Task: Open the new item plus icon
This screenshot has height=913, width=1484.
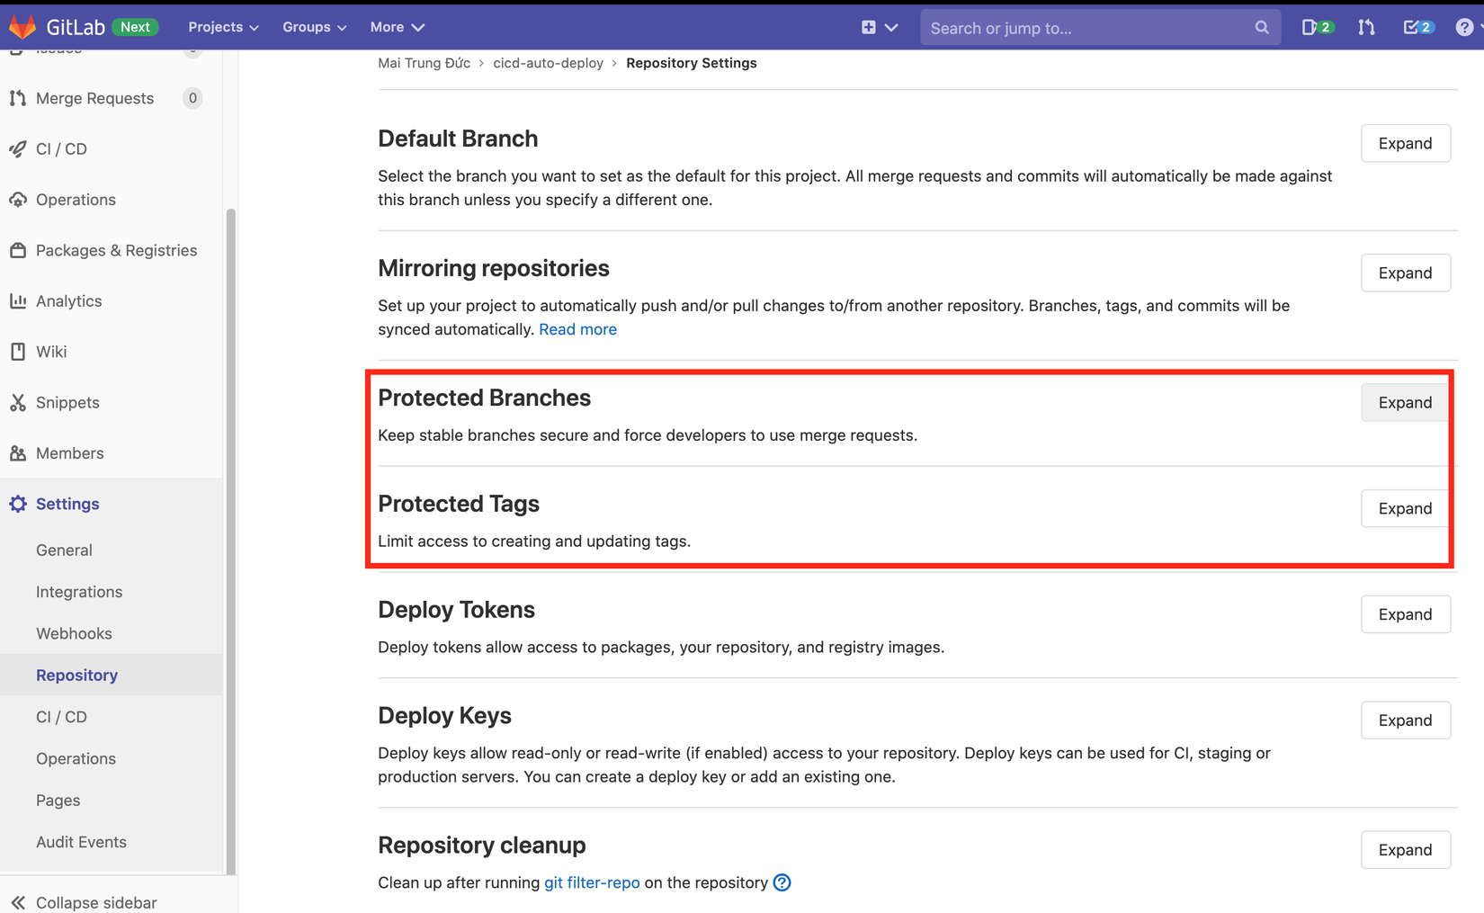Action: point(869,27)
